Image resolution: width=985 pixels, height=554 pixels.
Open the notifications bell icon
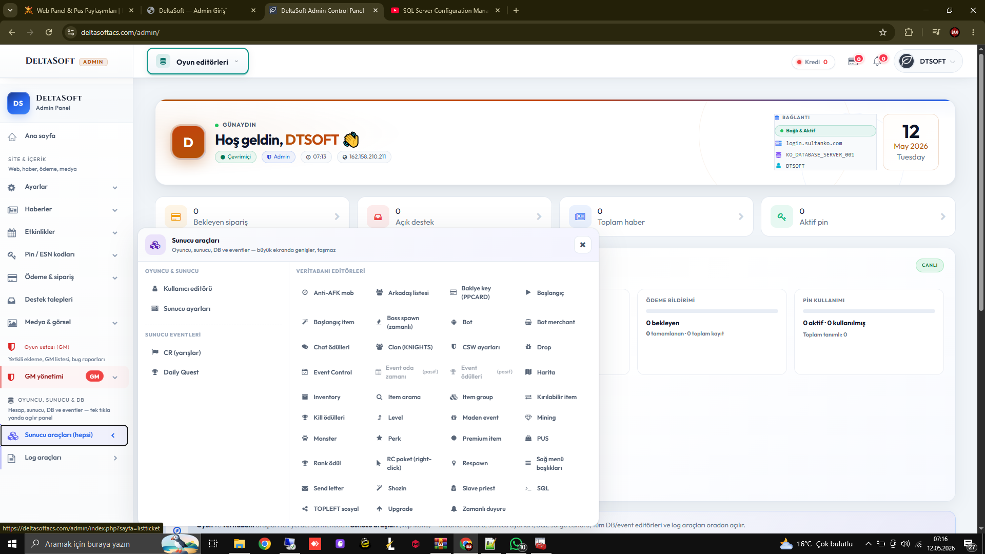[x=877, y=62]
